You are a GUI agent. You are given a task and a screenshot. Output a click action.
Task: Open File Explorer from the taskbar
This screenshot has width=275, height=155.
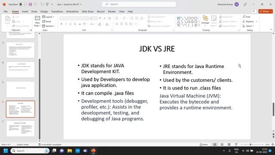coord(70,151)
